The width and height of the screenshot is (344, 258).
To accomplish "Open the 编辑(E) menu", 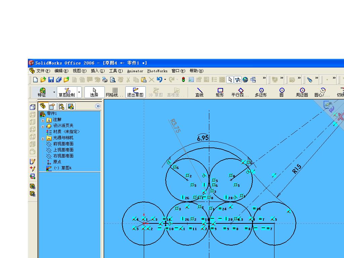I will (x=61, y=71).
